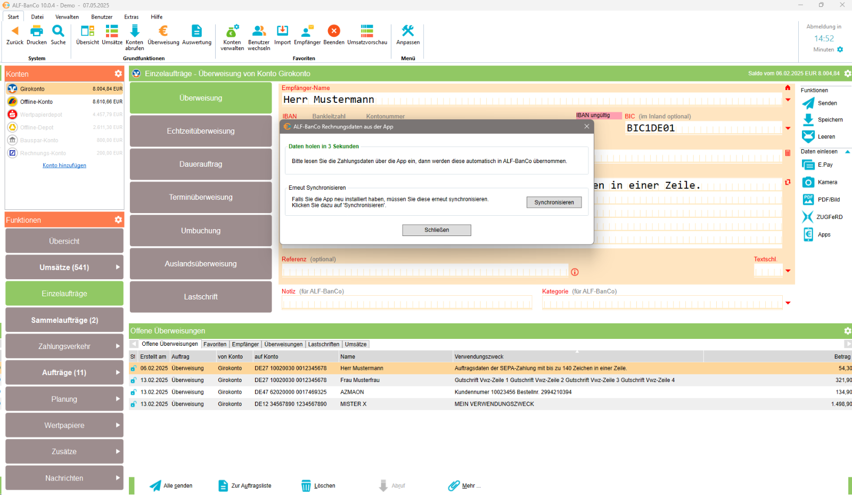The width and height of the screenshot is (852, 495).
Task: Select Kamera data import
Action: [x=808, y=182]
